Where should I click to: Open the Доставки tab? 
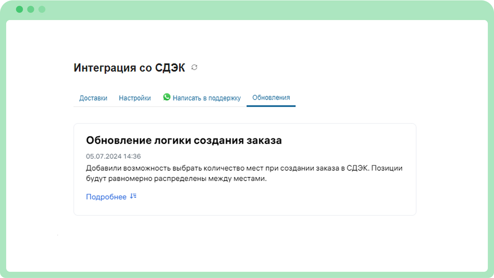click(93, 98)
